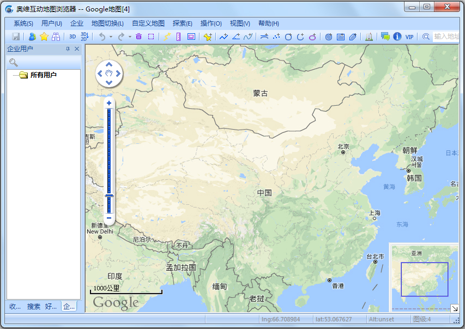This screenshot has height=329, width=465.
Task: Click the address input field
Action: pyautogui.click(x=446, y=36)
